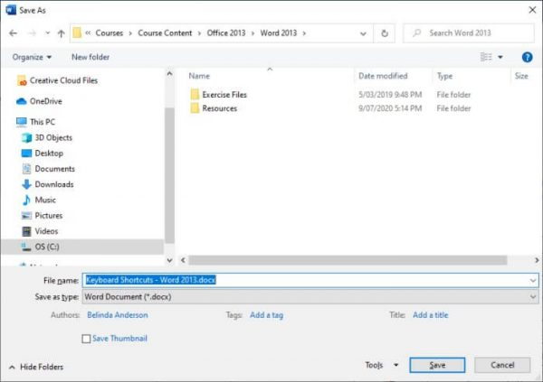Click the Word icon in title bar
The height and width of the screenshot is (382, 543).
pos(11,10)
